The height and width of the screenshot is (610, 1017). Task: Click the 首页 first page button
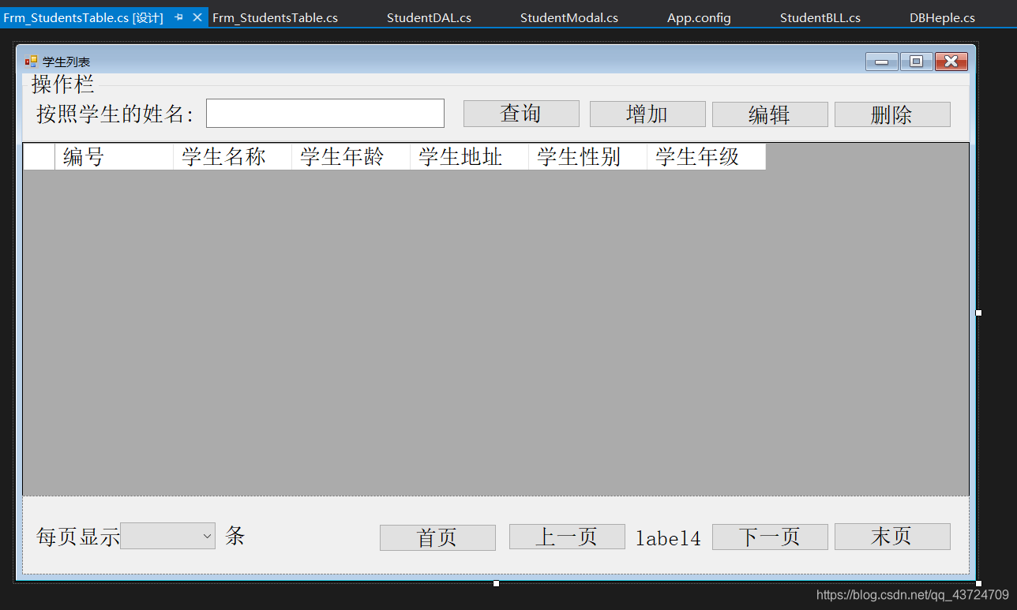point(437,537)
